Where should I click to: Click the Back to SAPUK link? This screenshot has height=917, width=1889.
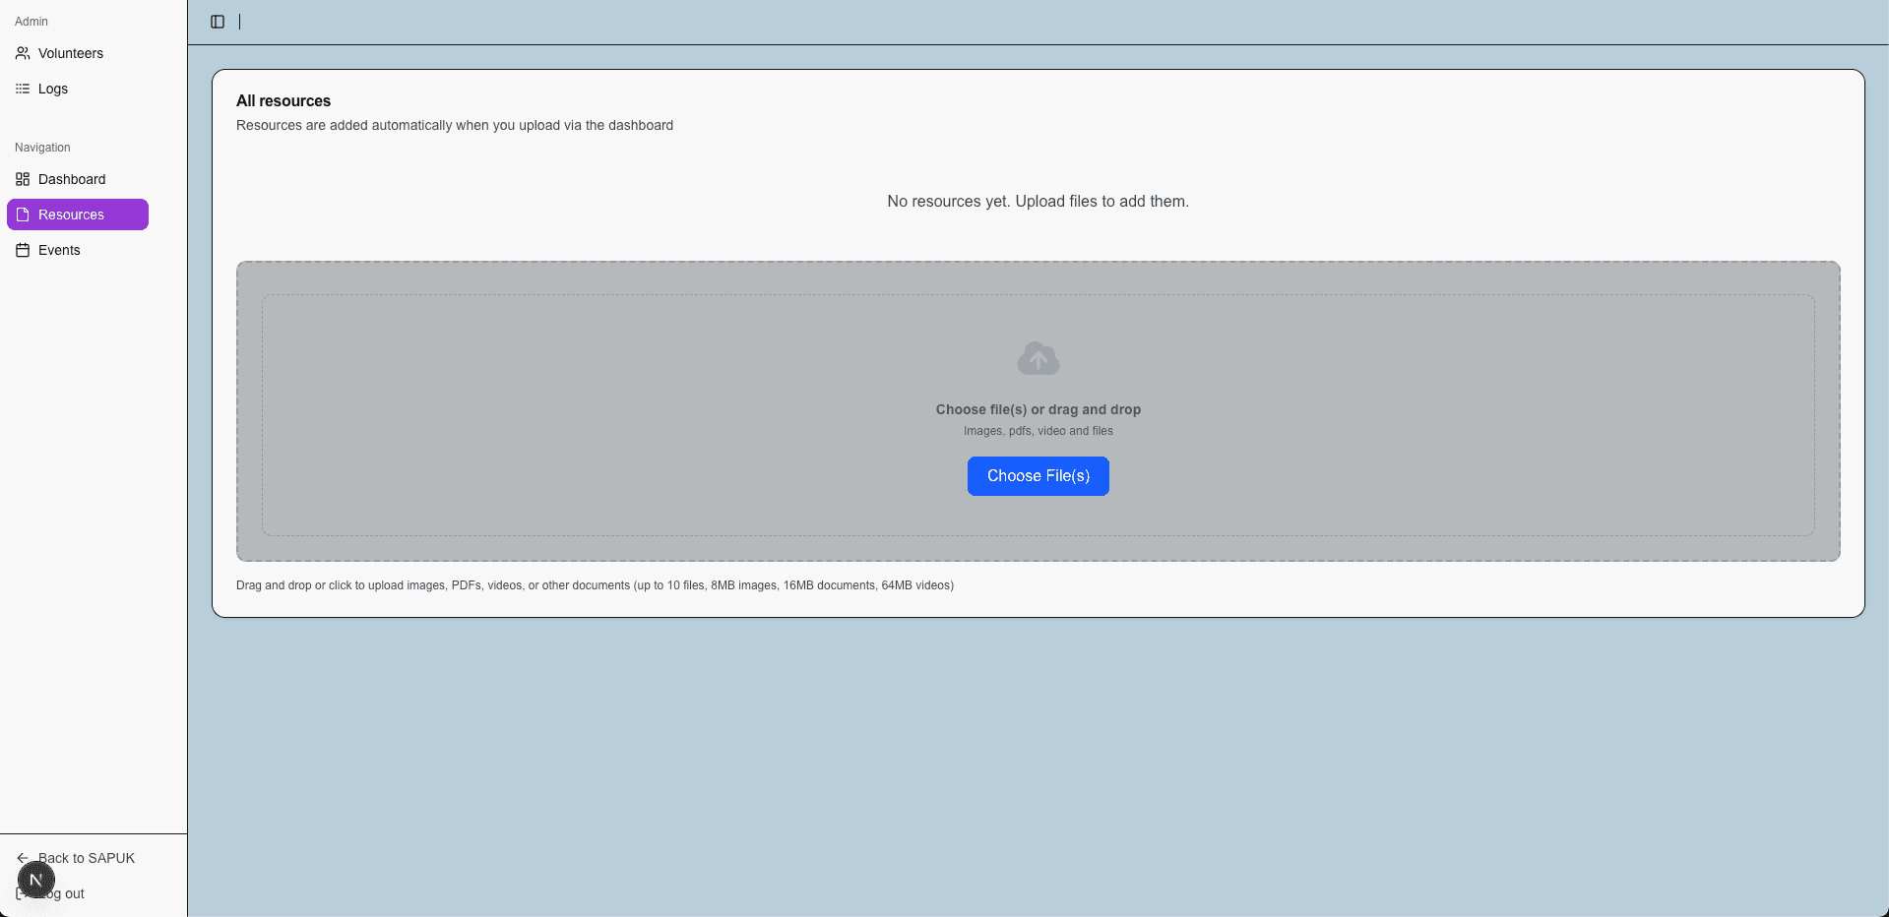(86, 858)
